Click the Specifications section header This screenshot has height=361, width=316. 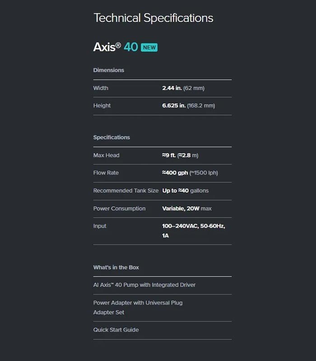tap(112, 137)
